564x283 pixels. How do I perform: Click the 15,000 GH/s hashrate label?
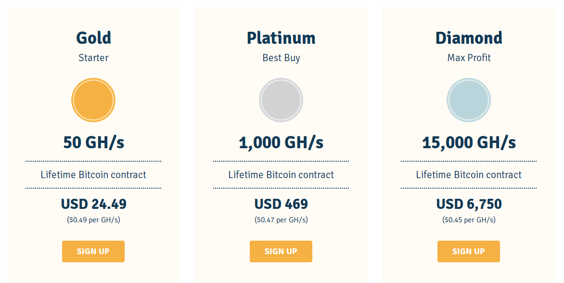(469, 142)
